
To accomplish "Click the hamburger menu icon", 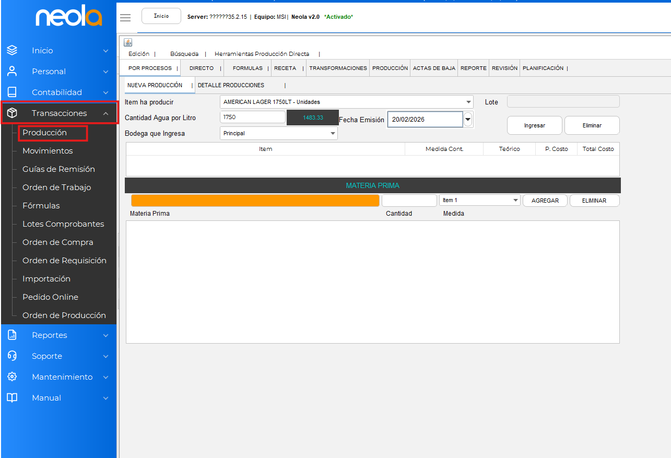I will pyautogui.click(x=125, y=18).
